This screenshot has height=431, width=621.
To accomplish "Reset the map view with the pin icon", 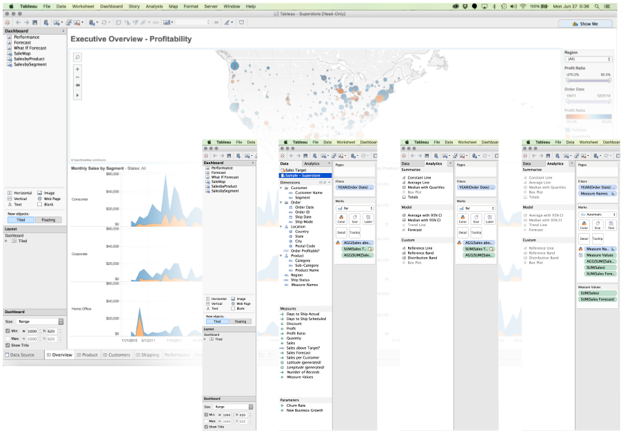I will pos(78,86).
